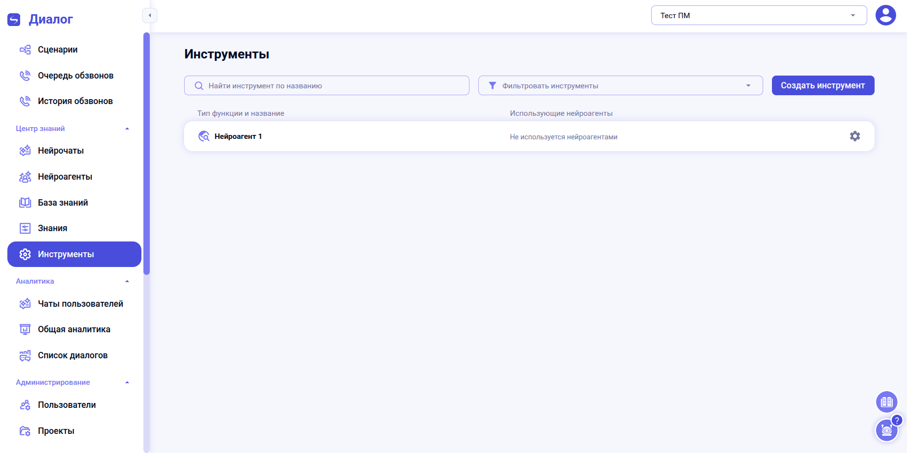Click the Пользователи icon
This screenshot has height=453, width=907.
(25, 405)
